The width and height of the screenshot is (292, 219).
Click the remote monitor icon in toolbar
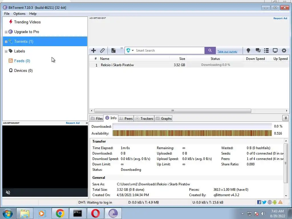click(275, 50)
